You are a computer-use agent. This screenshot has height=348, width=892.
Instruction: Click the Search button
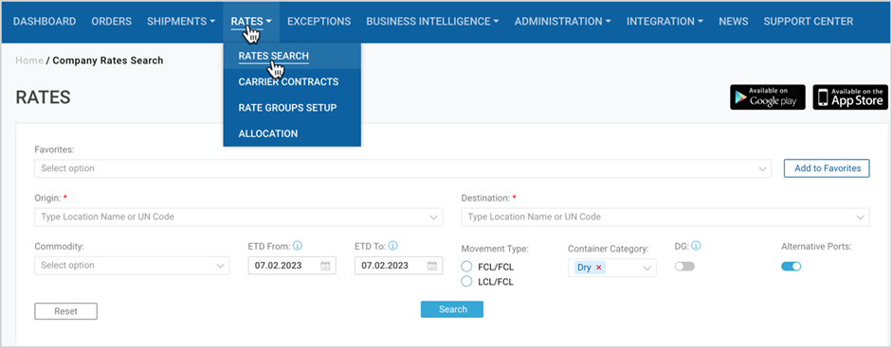[452, 309]
